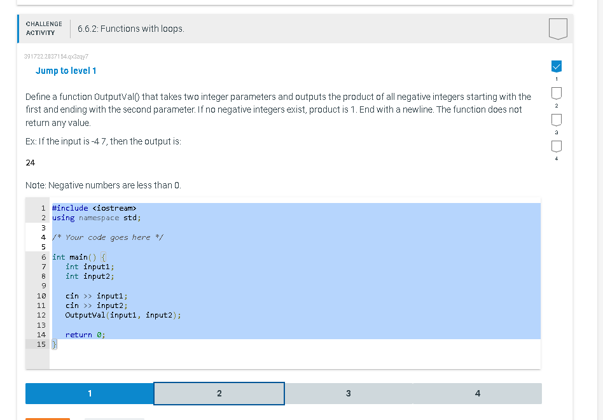Collapse the level indicator sidebar badge 2
This screenshot has height=420, width=603.
click(556, 92)
